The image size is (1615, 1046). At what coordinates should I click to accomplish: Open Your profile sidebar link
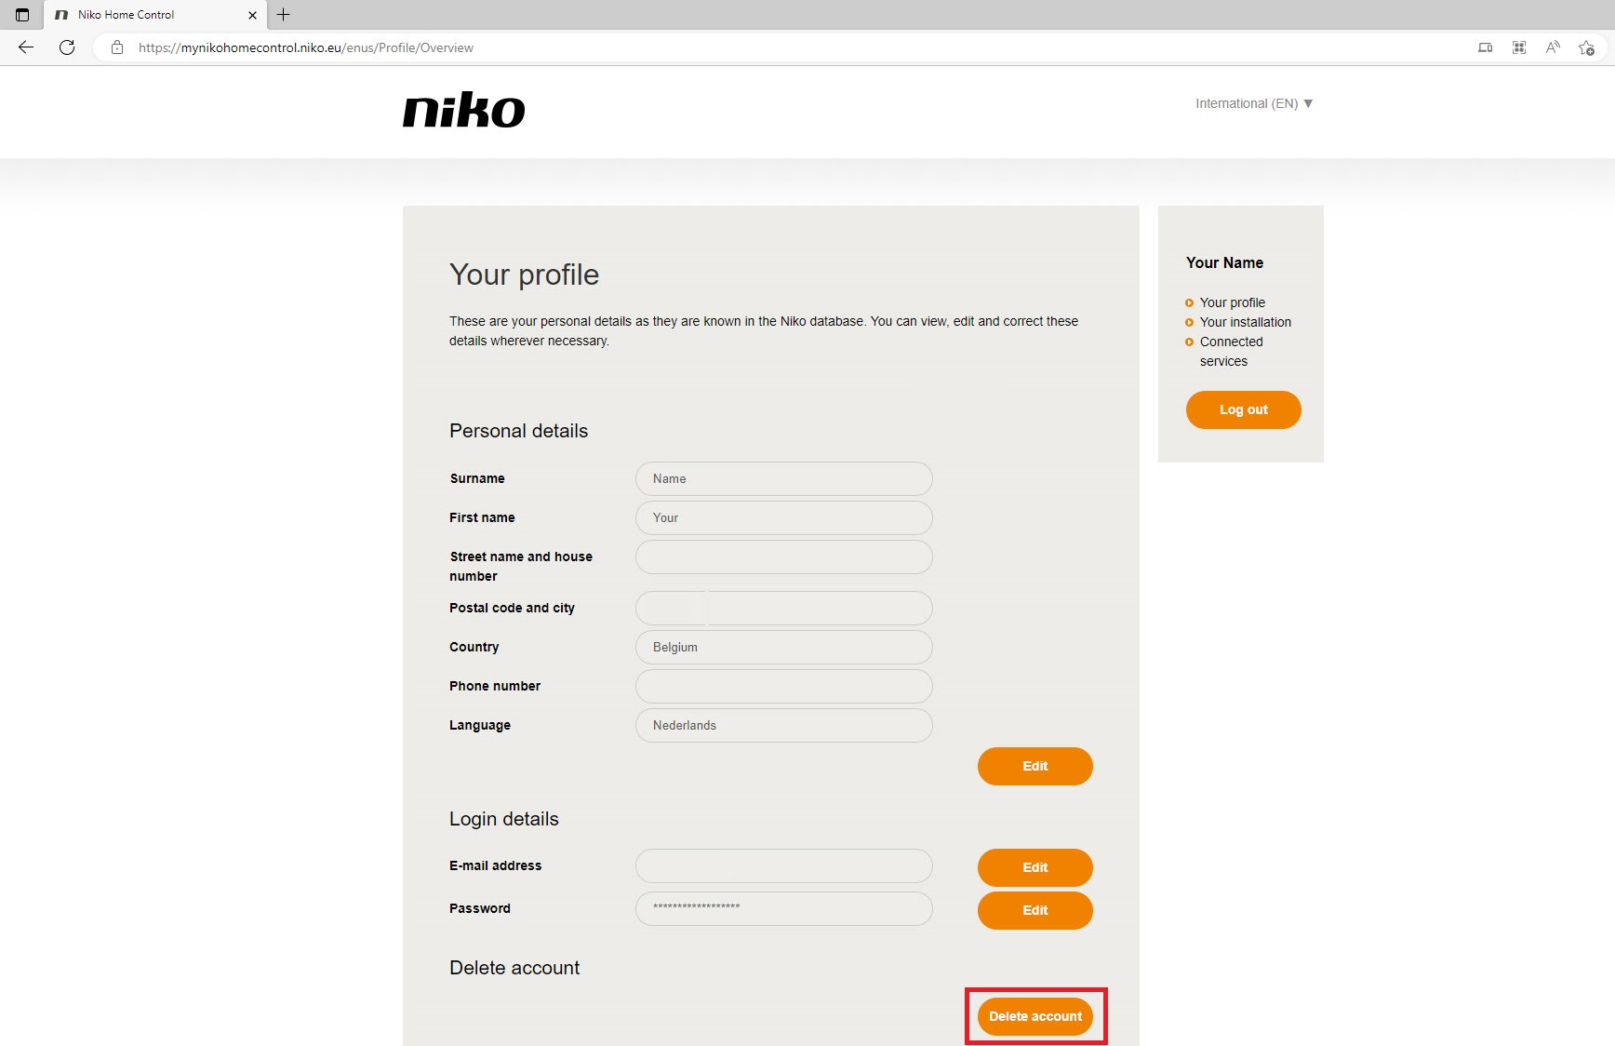pos(1232,302)
